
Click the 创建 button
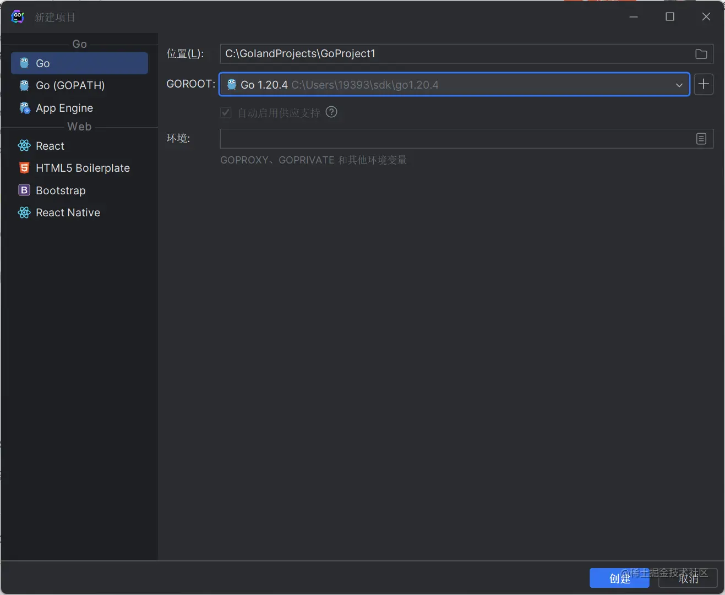pos(619,578)
